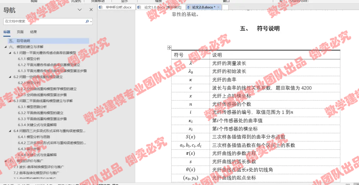Click the 华中杯分析.docx Word file icon

tap(101, 7)
